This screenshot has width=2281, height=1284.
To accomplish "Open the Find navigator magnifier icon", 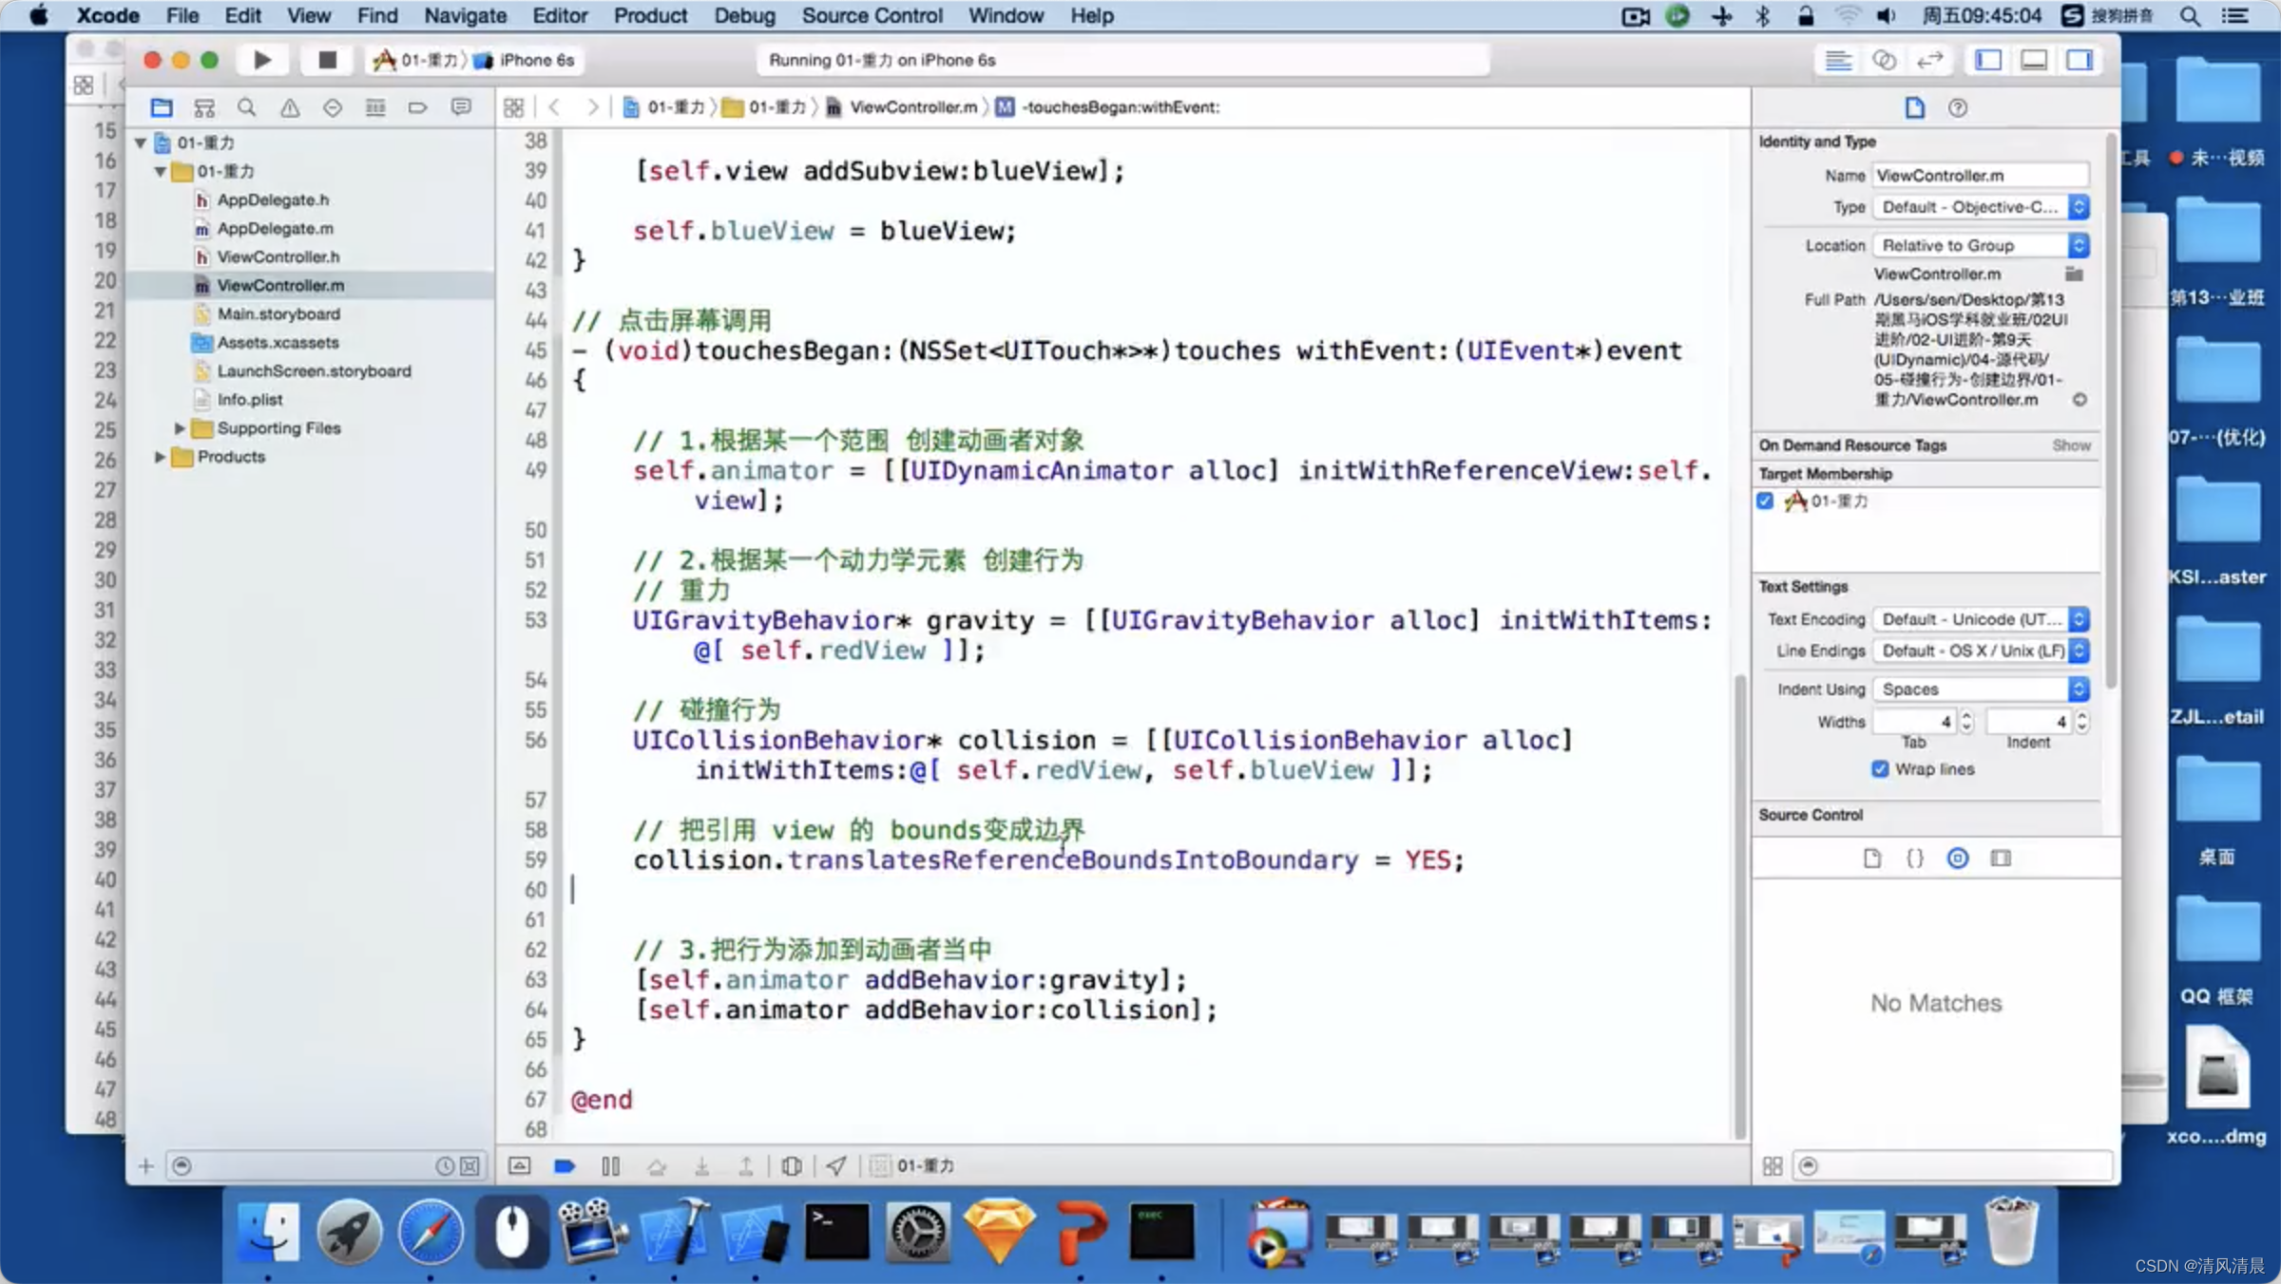I will pos(246,107).
